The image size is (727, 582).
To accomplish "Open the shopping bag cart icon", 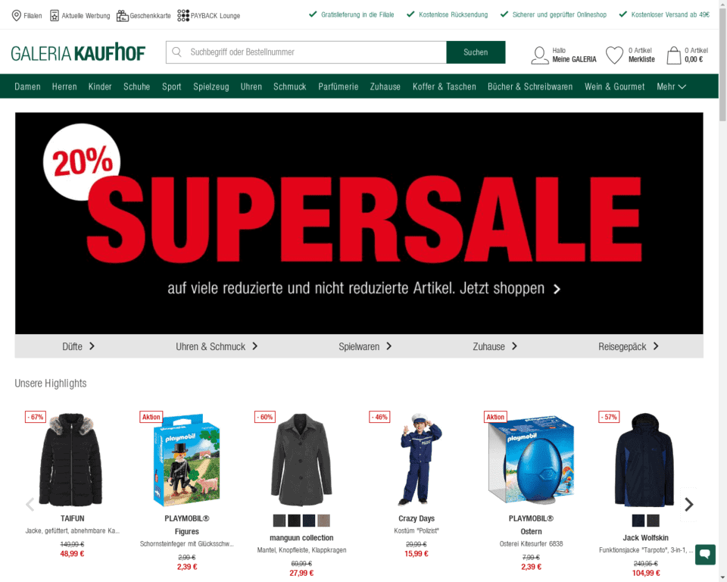I will 674,55.
